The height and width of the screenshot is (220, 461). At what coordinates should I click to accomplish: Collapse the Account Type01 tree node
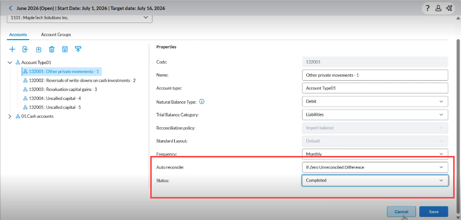(10, 63)
